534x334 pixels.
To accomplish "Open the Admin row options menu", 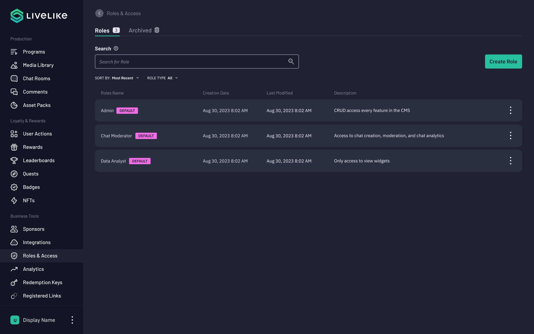I will [511, 110].
